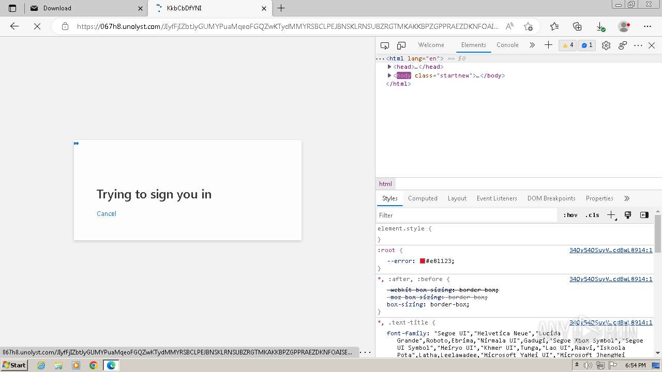Open the Downloads icon in toolbar
662x372 pixels.
point(601,26)
